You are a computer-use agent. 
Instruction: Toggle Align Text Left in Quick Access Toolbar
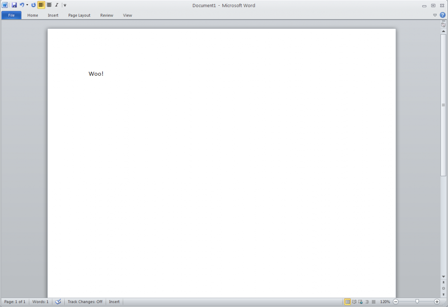41,5
